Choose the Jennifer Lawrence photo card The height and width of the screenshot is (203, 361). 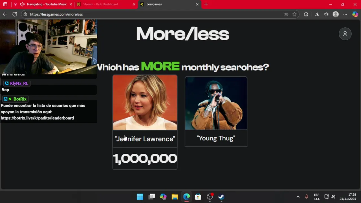click(x=145, y=103)
